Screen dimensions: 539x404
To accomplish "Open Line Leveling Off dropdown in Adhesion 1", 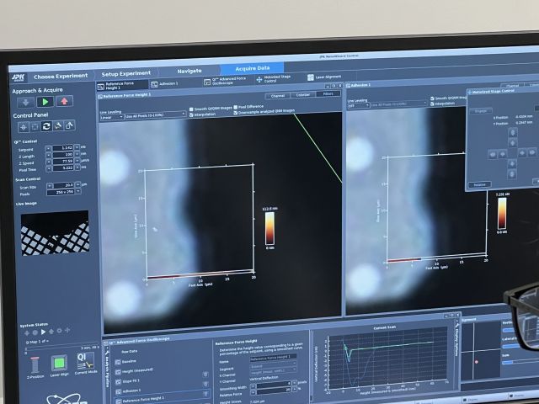I will (x=358, y=106).
